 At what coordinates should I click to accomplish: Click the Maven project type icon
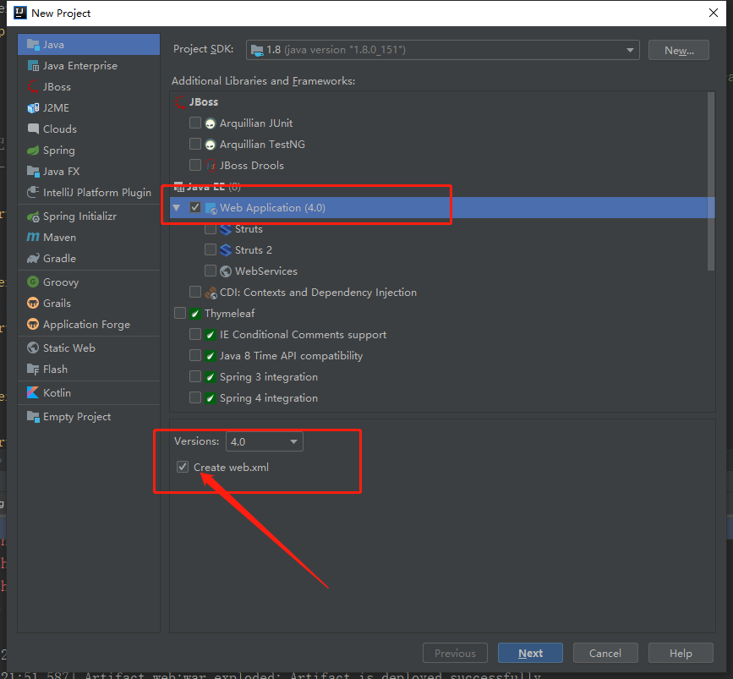[x=33, y=238]
